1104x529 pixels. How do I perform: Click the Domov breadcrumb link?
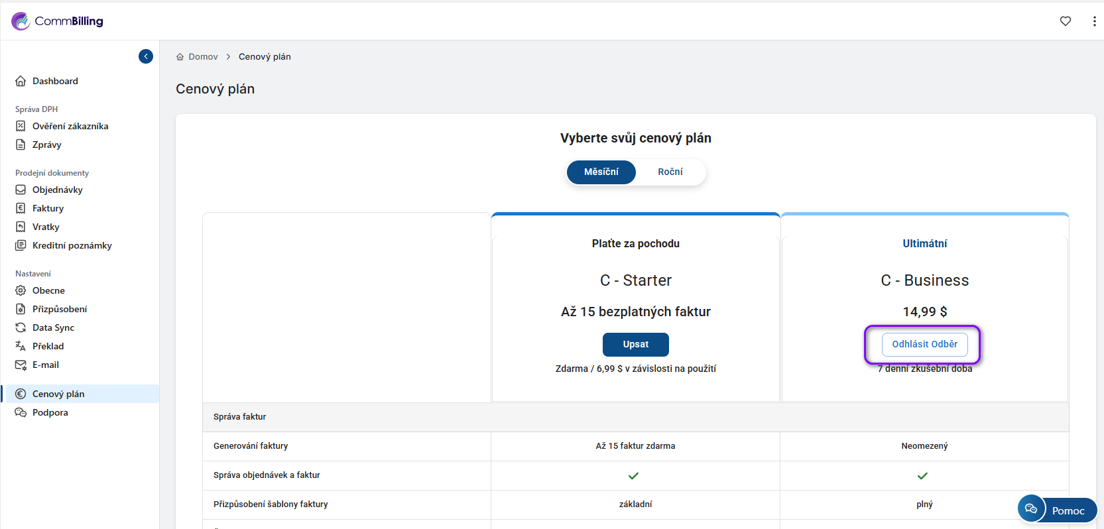pyautogui.click(x=203, y=57)
